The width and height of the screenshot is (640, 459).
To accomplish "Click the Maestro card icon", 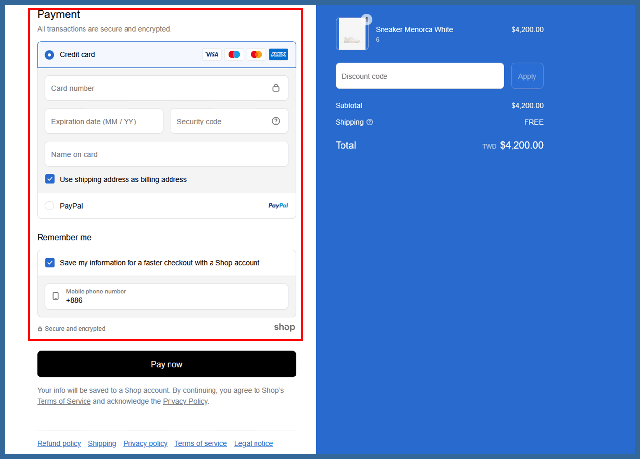I will [x=234, y=54].
